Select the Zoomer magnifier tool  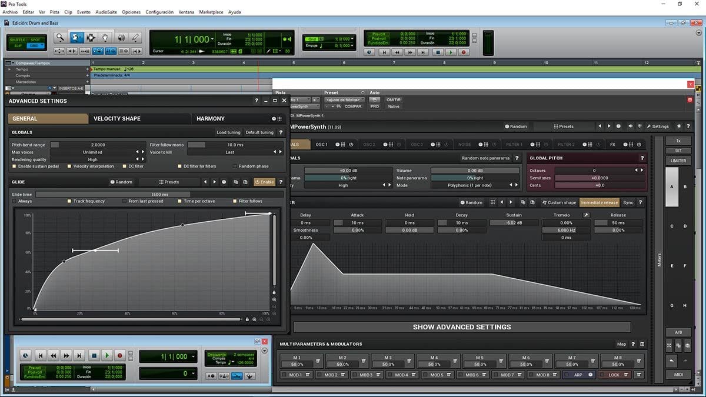tap(60, 37)
